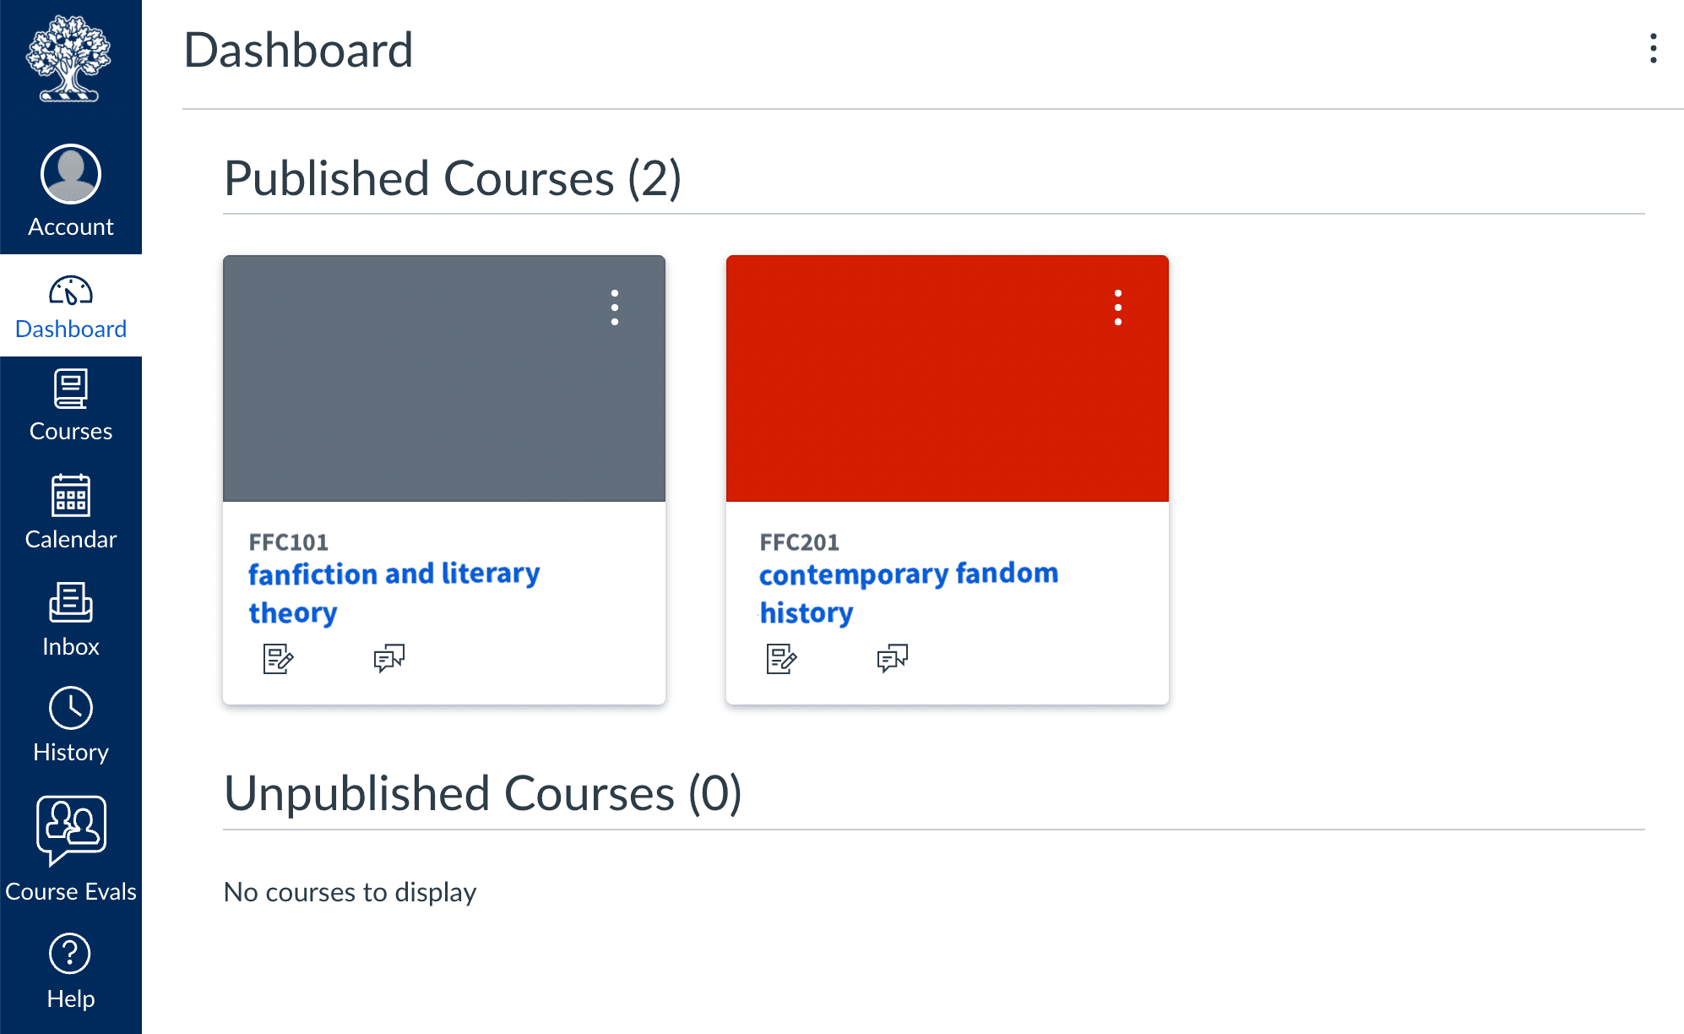Open Courses from the sidebar
The width and height of the screenshot is (1684, 1034).
pyautogui.click(x=71, y=407)
